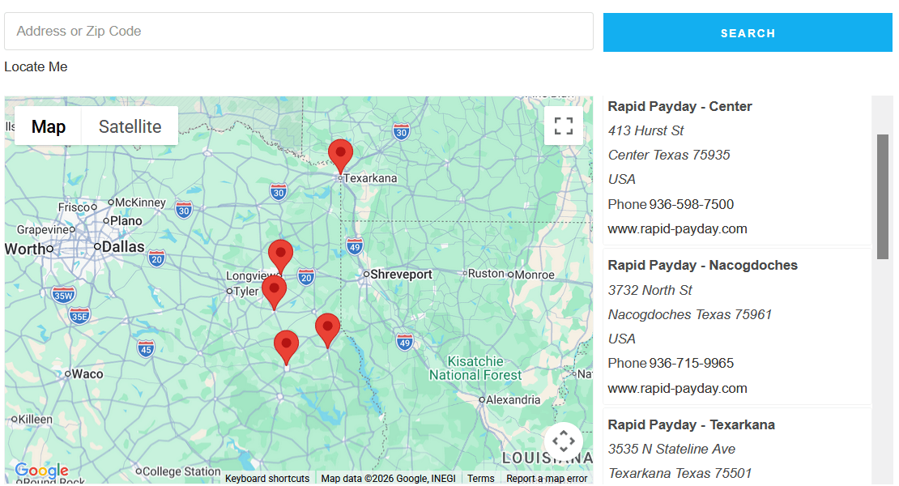Click the Alexandria label on the map
This screenshot has height=486, width=899.
click(513, 399)
